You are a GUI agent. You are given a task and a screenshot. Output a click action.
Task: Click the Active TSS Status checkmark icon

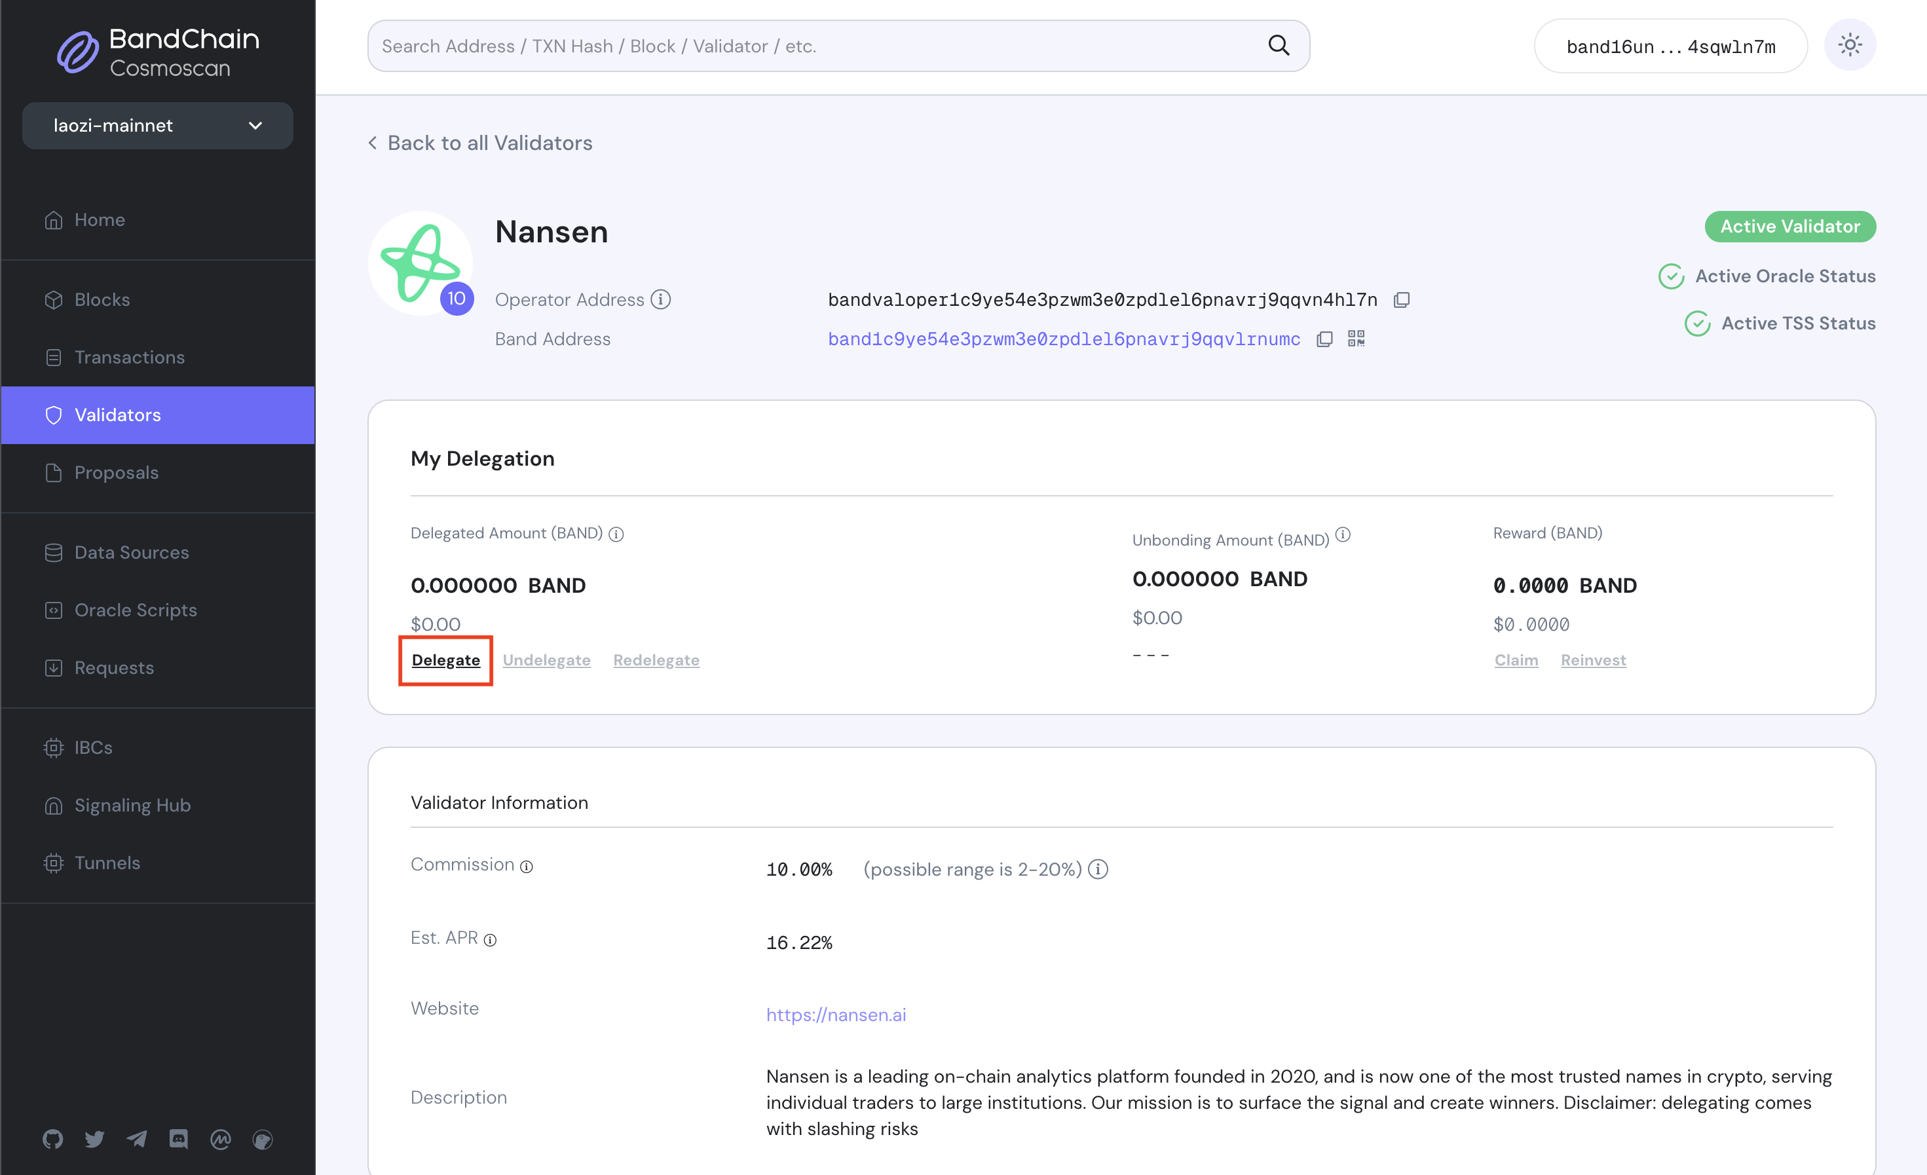(x=1697, y=323)
